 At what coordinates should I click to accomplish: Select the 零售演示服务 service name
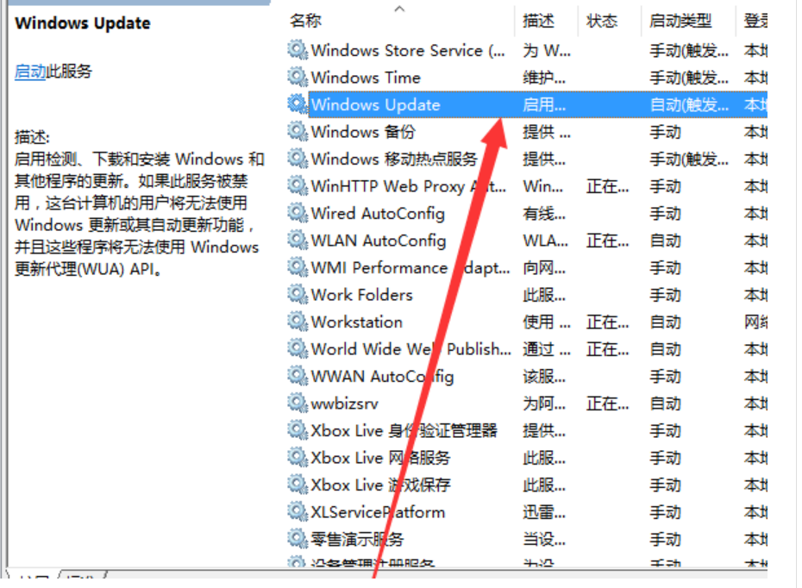click(357, 540)
